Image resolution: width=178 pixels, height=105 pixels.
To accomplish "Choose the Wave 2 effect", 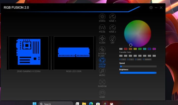I will 112,29.
